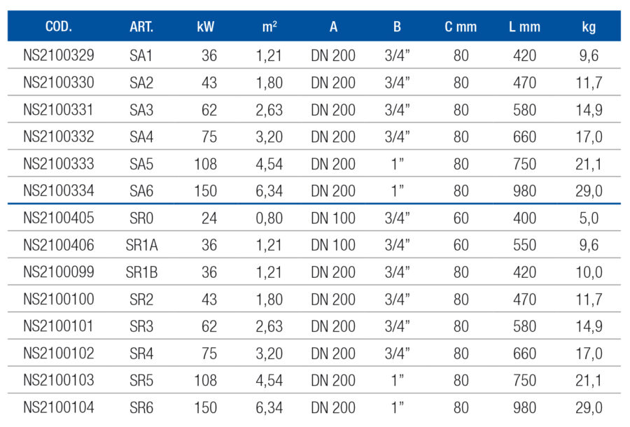Select code NS2100104 in last row
The width and height of the screenshot is (630, 427).
(59, 407)
